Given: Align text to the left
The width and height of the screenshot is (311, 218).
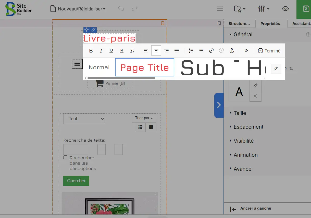Looking at the screenshot, I should pos(146,51).
